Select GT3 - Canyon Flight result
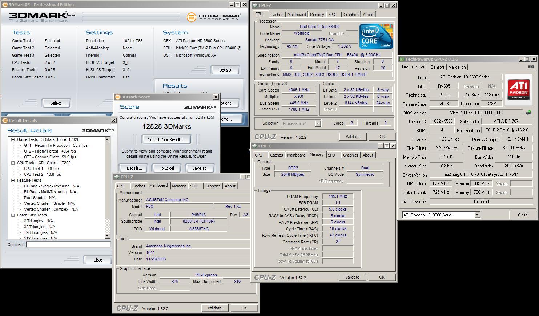Image resolution: width=539 pixels, height=316 pixels. click(x=50, y=157)
